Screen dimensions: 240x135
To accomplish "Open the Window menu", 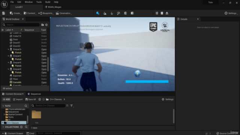I will click(x=28, y=2).
